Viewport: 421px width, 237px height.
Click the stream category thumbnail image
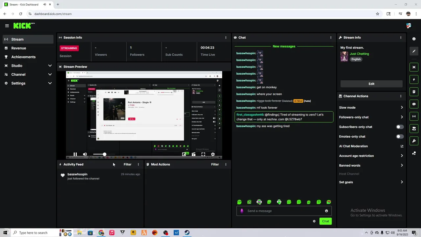coord(344,56)
